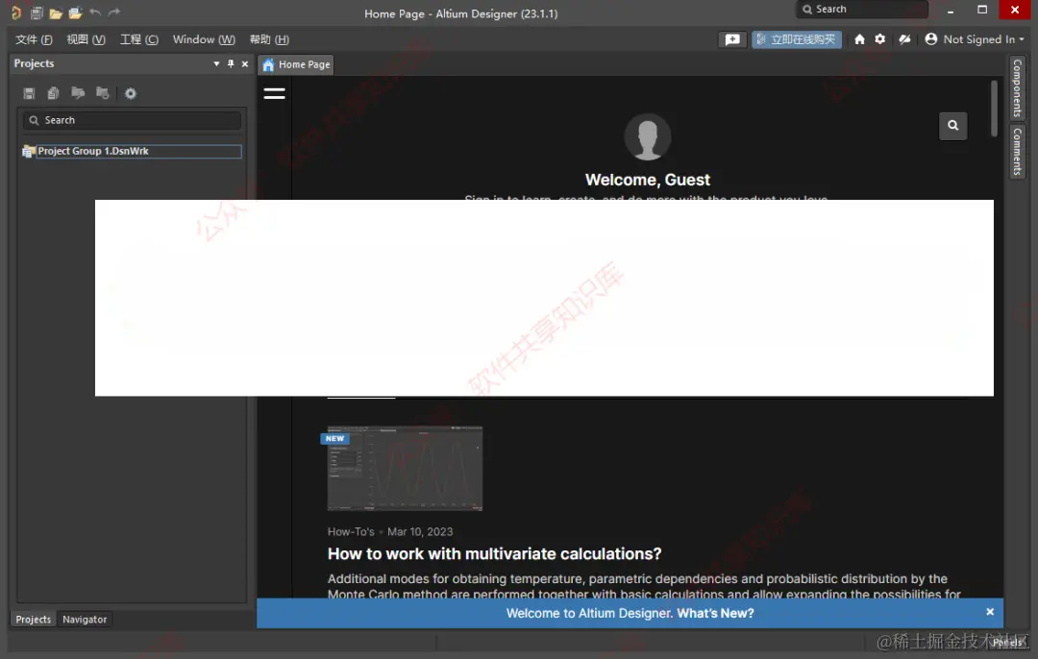Switch to the Navigator bottom tab
This screenshot has height=659, width=1038.
[x=85, y=620]
